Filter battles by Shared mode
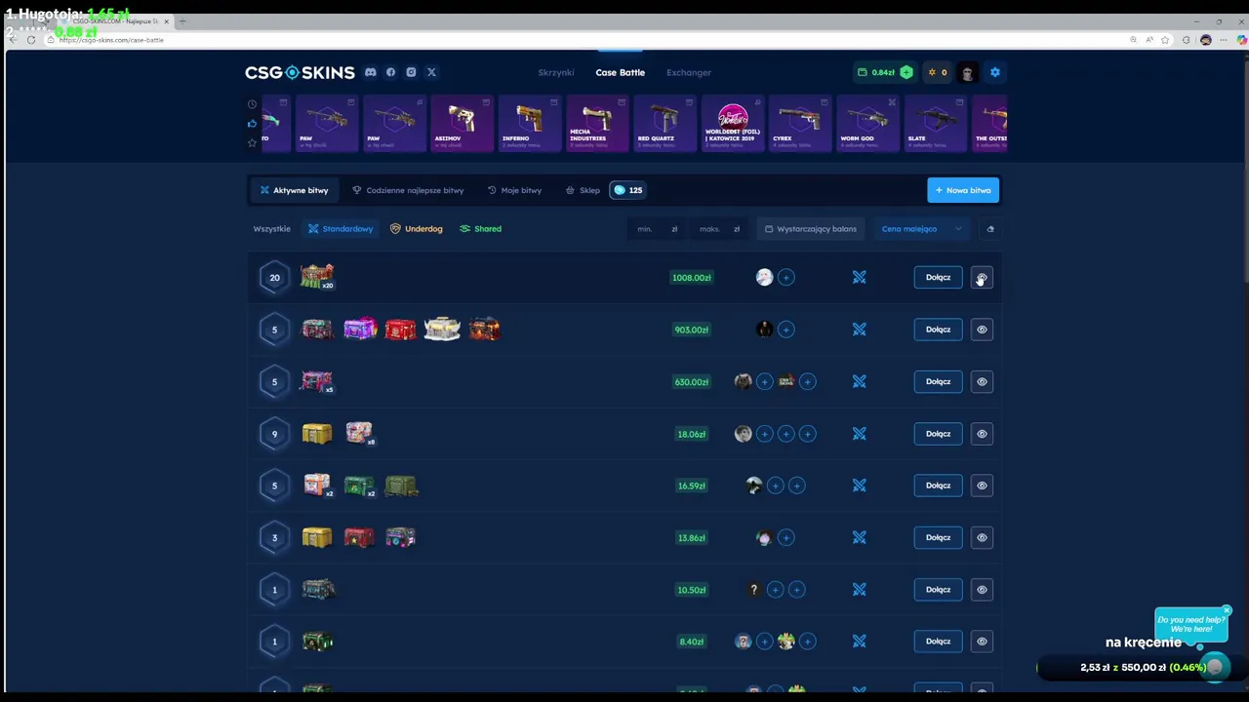Viewport: 1249px width, 702px height. click(x=481, y=229)
